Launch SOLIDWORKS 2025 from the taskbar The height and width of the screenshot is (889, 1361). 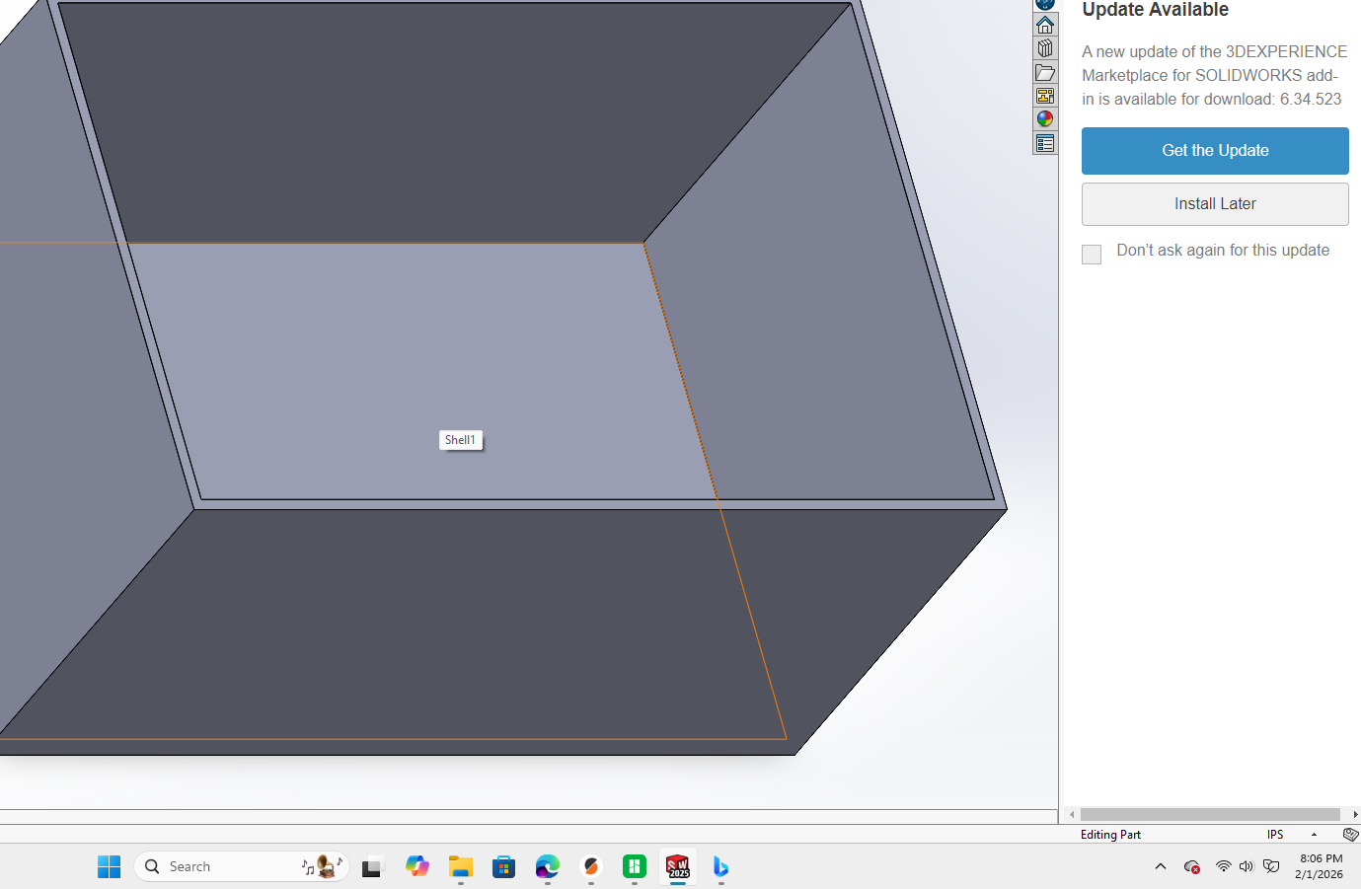[678, 866]
